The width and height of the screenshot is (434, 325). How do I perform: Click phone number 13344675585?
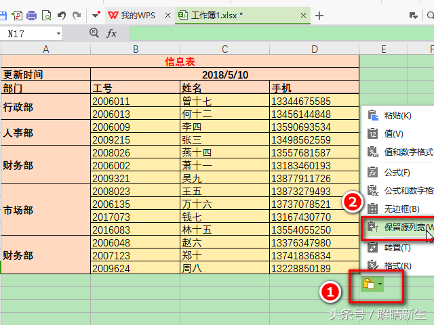(314, 101)
